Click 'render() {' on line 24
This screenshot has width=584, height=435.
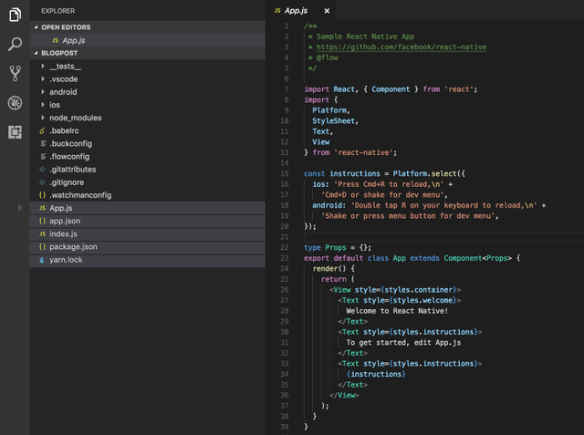point(334,269)
